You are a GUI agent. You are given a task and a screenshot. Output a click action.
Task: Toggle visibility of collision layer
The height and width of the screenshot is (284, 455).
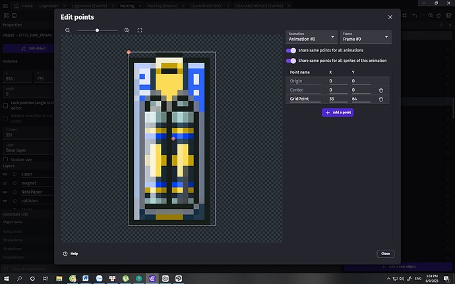pos(15,201)
